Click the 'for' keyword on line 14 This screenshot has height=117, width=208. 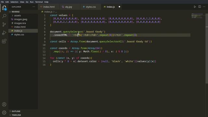tap(52, 58)
